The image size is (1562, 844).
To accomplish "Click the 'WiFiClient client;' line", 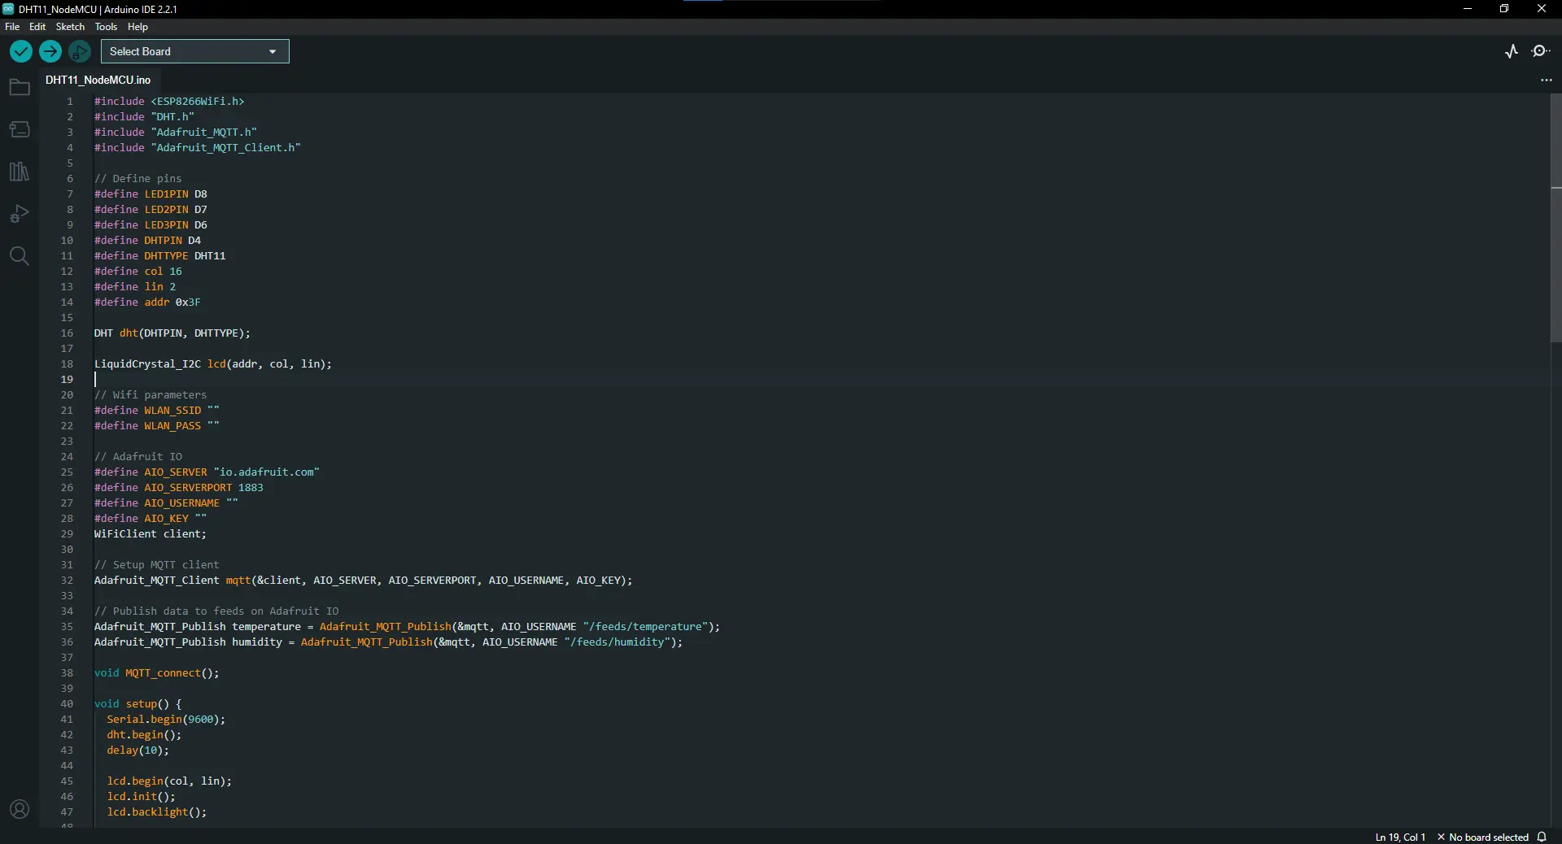I will point(151,534).
